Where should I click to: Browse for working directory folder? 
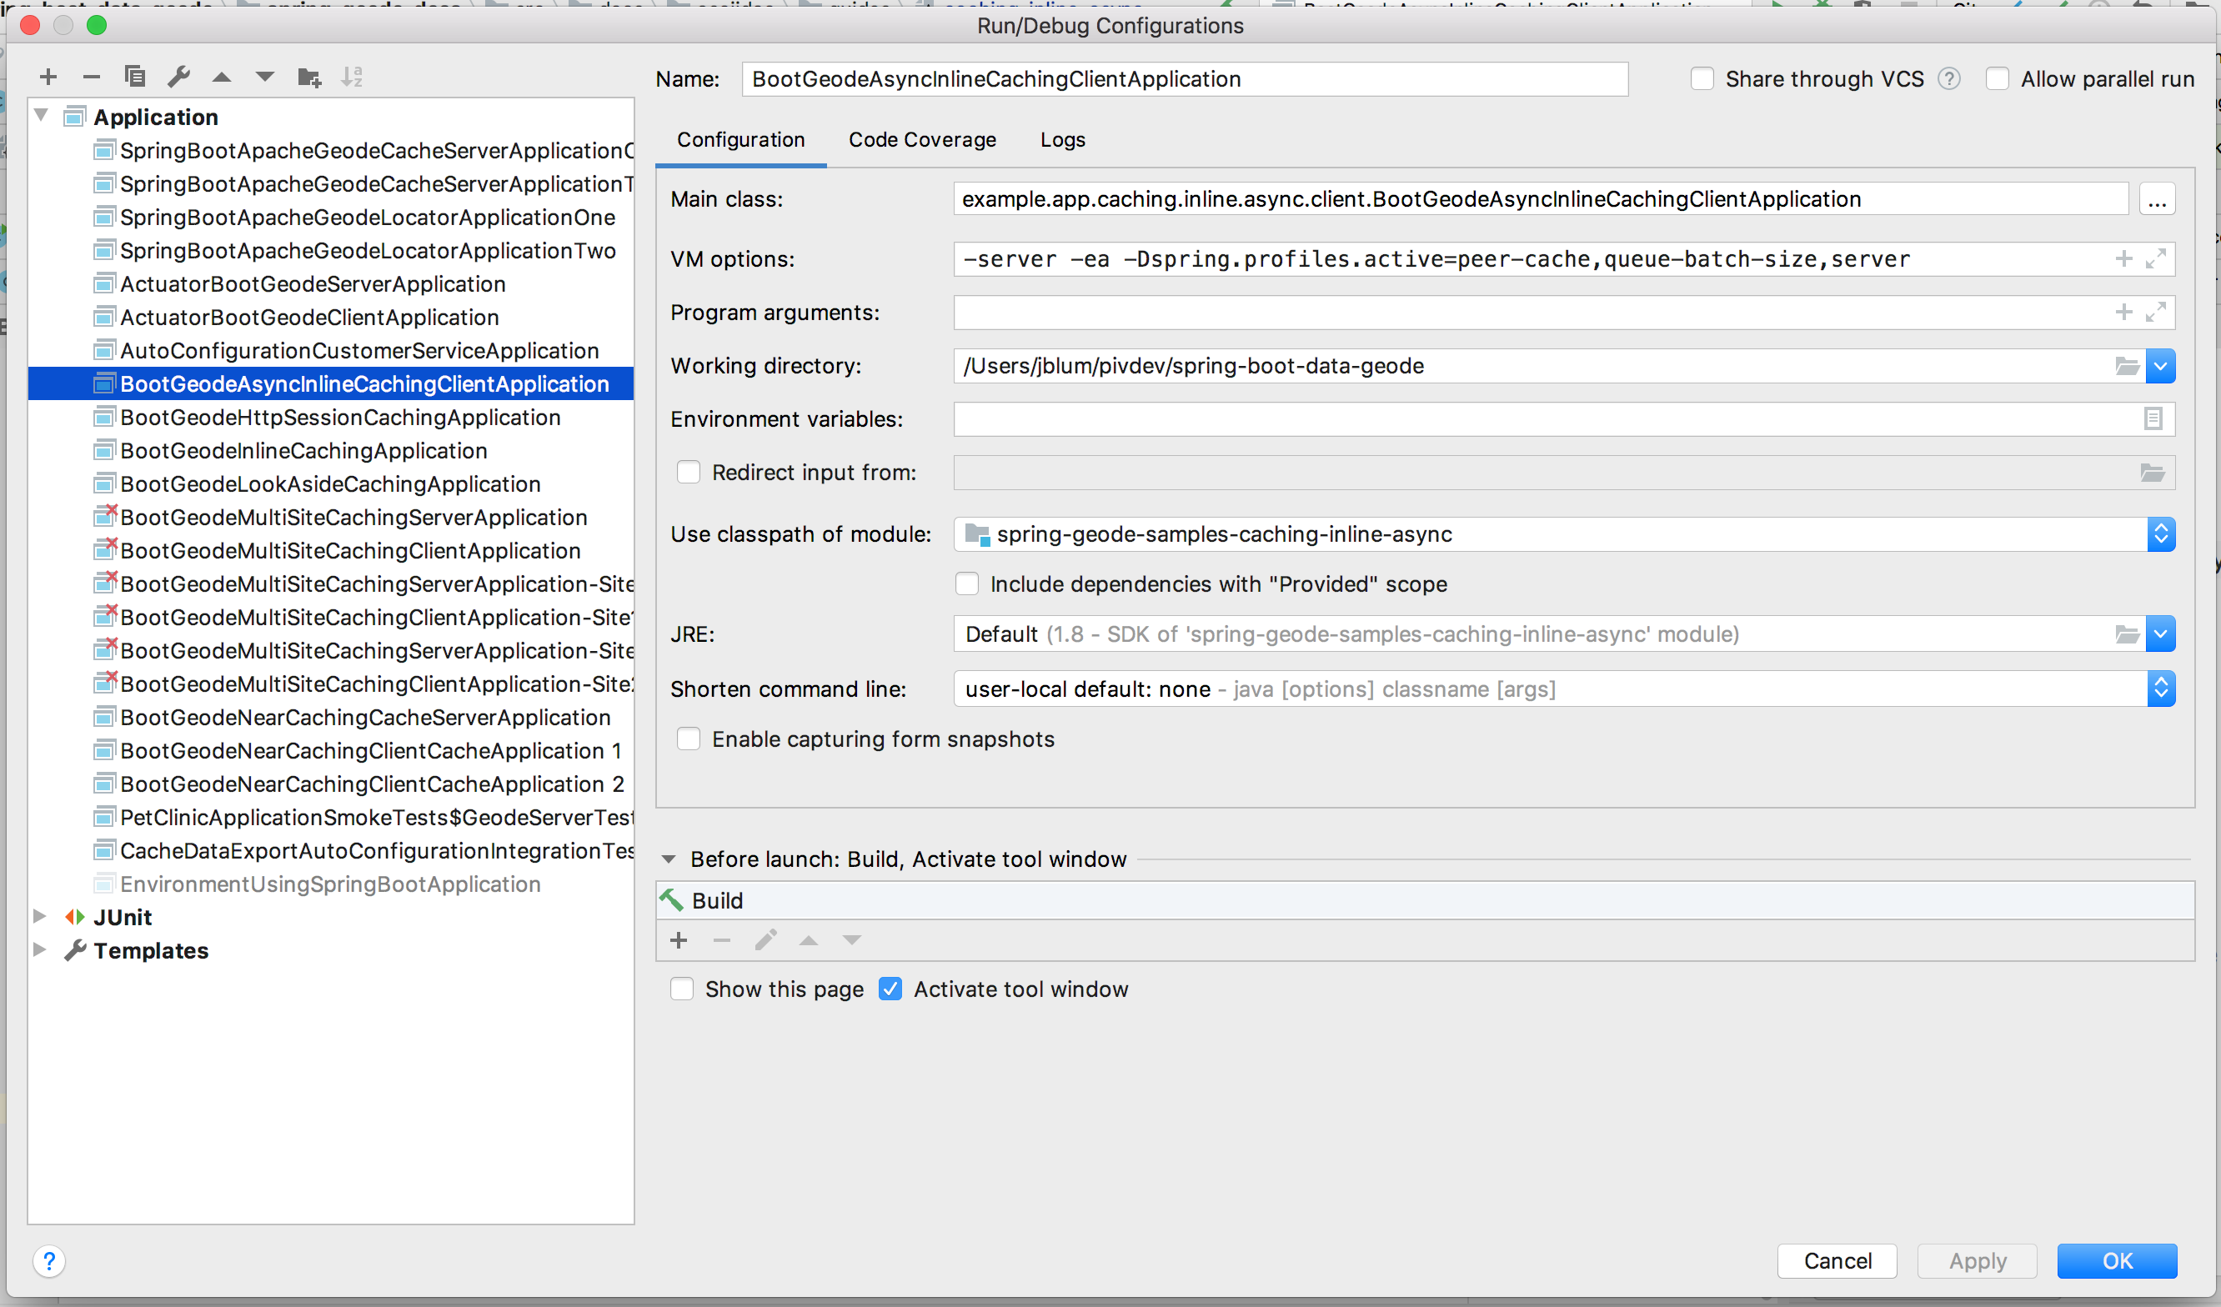(x=2128, y=367)
